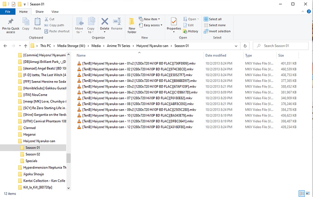Go up one folder level
This screenshot has height=197, width=313.
(25, 46)
